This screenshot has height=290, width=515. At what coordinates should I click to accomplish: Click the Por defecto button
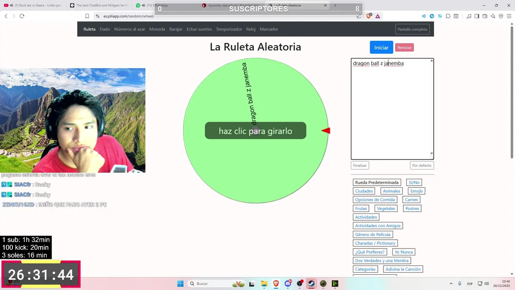tap(422, 165)
